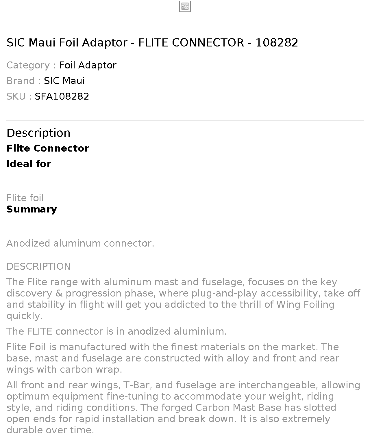Image resolution: width=370 pixels, height=442 pixels.
Task: Click the Brand label text
Action: click(24, 81)
